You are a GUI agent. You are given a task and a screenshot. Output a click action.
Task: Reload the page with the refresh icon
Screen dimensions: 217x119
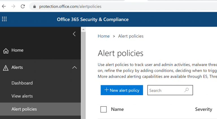coord(23,7)
